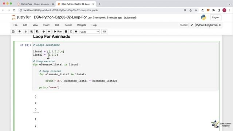Click the print('----') code line

(50, 87)
